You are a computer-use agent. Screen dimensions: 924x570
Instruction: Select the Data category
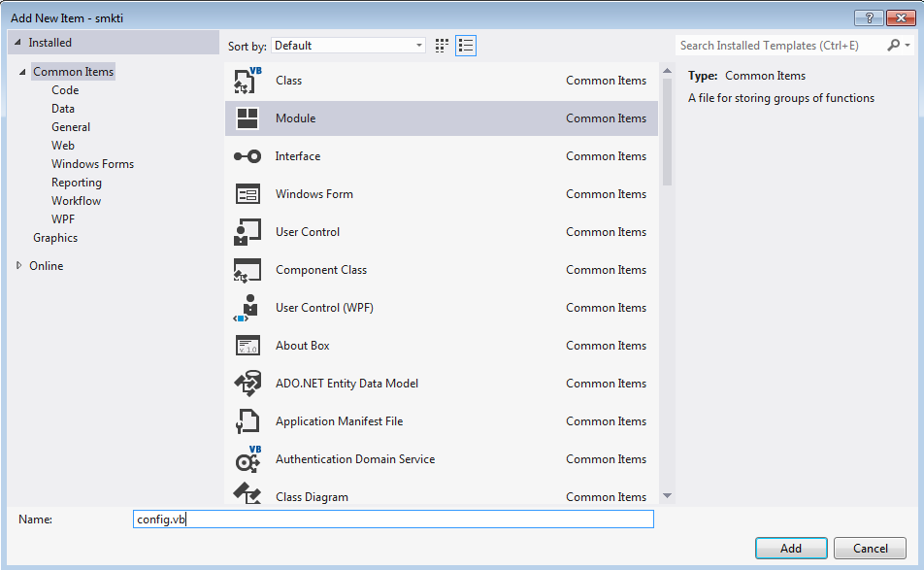pos(62,109)
